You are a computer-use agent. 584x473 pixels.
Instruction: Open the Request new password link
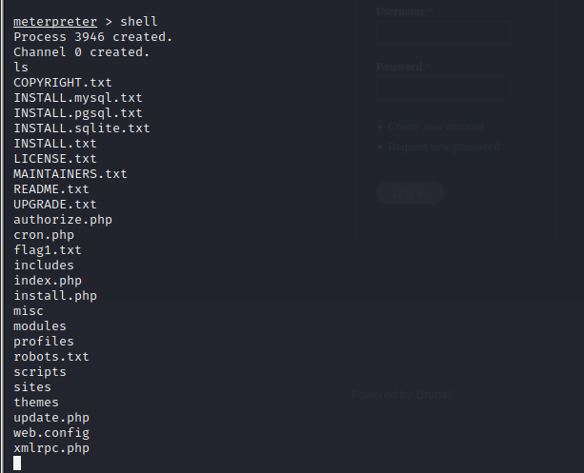point(443,147)
